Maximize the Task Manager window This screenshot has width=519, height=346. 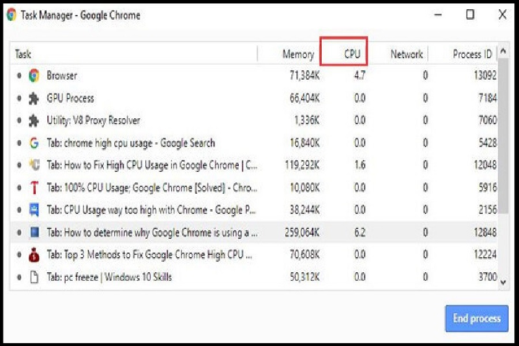click(x=470, y=15)
